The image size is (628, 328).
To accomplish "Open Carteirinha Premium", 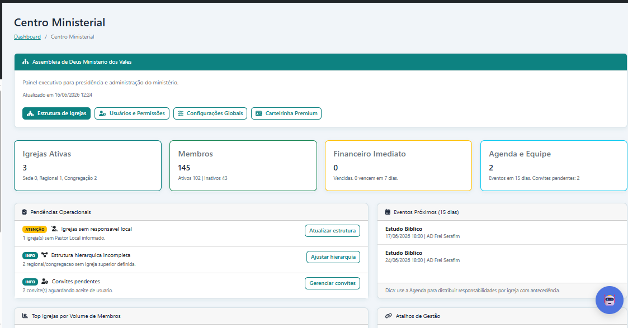I will click(286, 113).
